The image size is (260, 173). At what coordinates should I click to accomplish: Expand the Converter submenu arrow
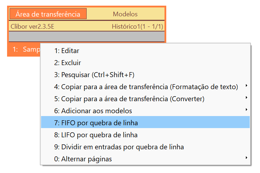click(x=247, y=98)
